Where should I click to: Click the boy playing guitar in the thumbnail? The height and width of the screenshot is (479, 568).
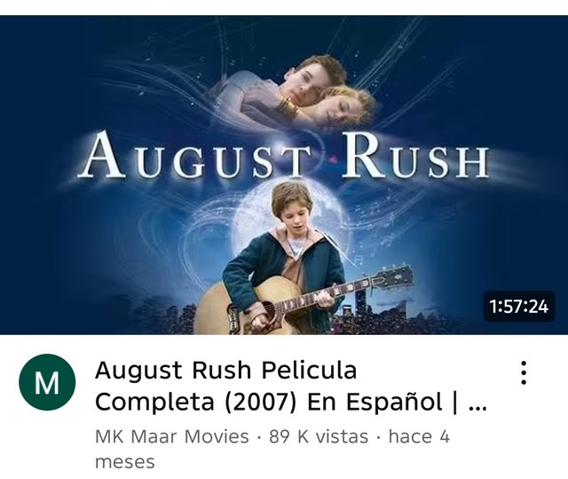click(x=279, y=258)
